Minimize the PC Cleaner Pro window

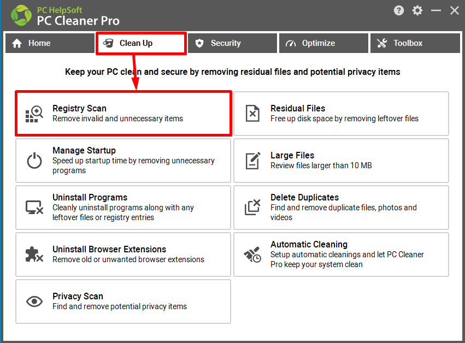point(436,11)
